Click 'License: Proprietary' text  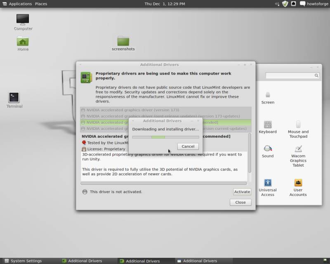(106, 149)
